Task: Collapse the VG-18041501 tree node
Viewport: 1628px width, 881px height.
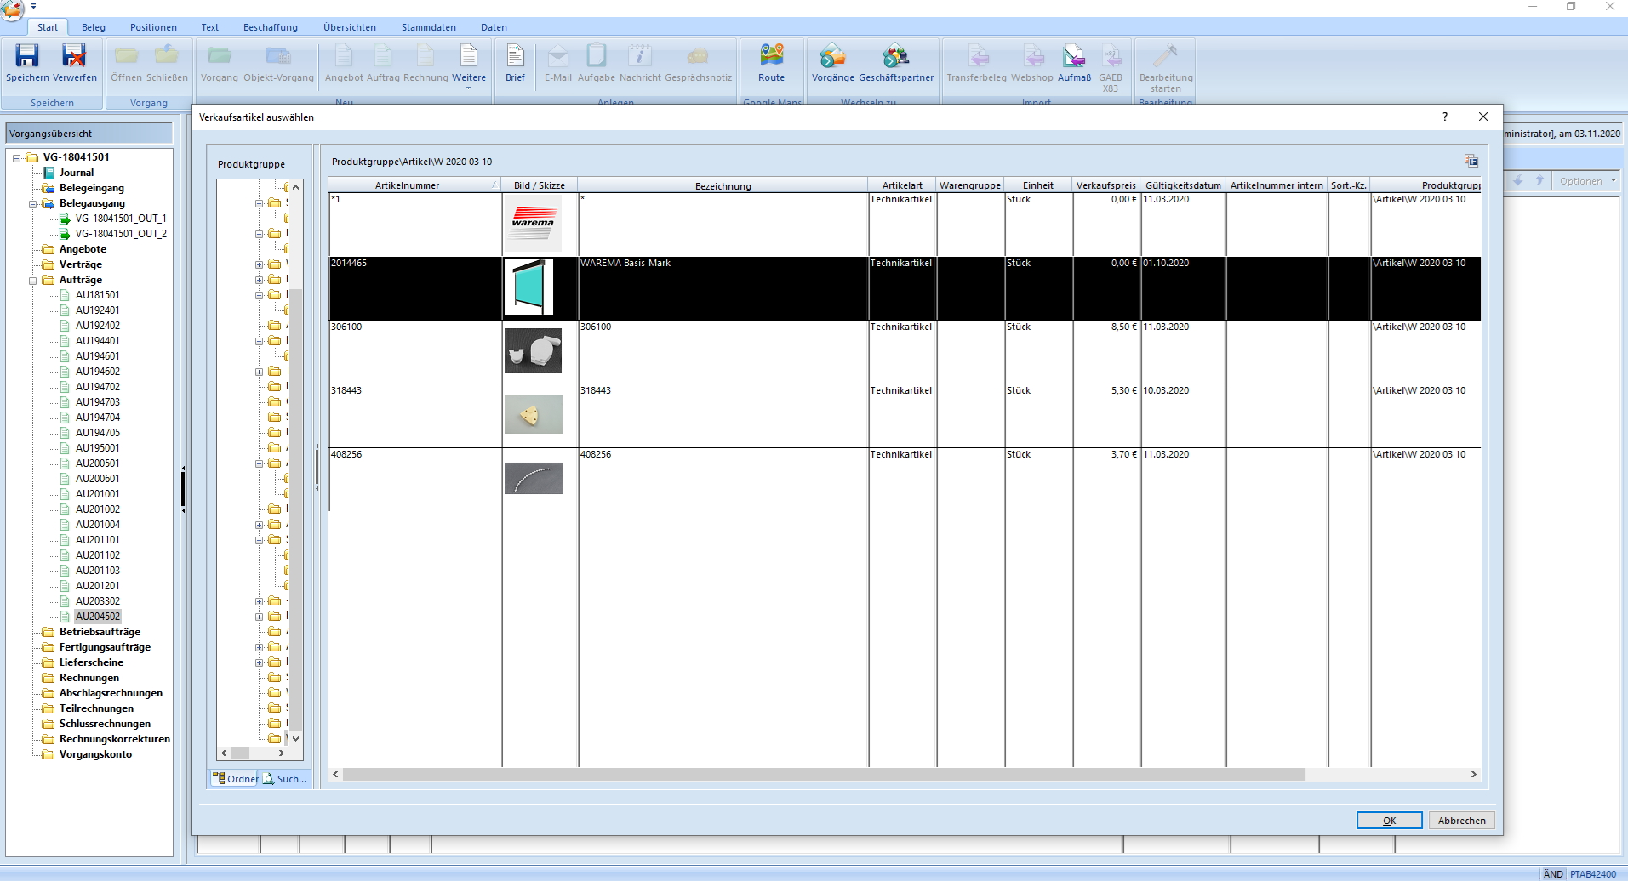Action: (16, 157)
